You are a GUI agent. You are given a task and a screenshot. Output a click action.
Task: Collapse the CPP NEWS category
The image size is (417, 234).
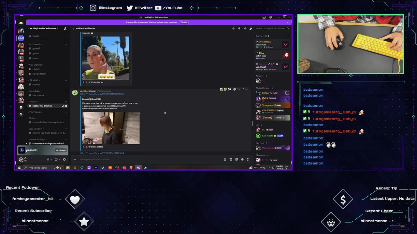pyautogui.click(x=34, y=80)
